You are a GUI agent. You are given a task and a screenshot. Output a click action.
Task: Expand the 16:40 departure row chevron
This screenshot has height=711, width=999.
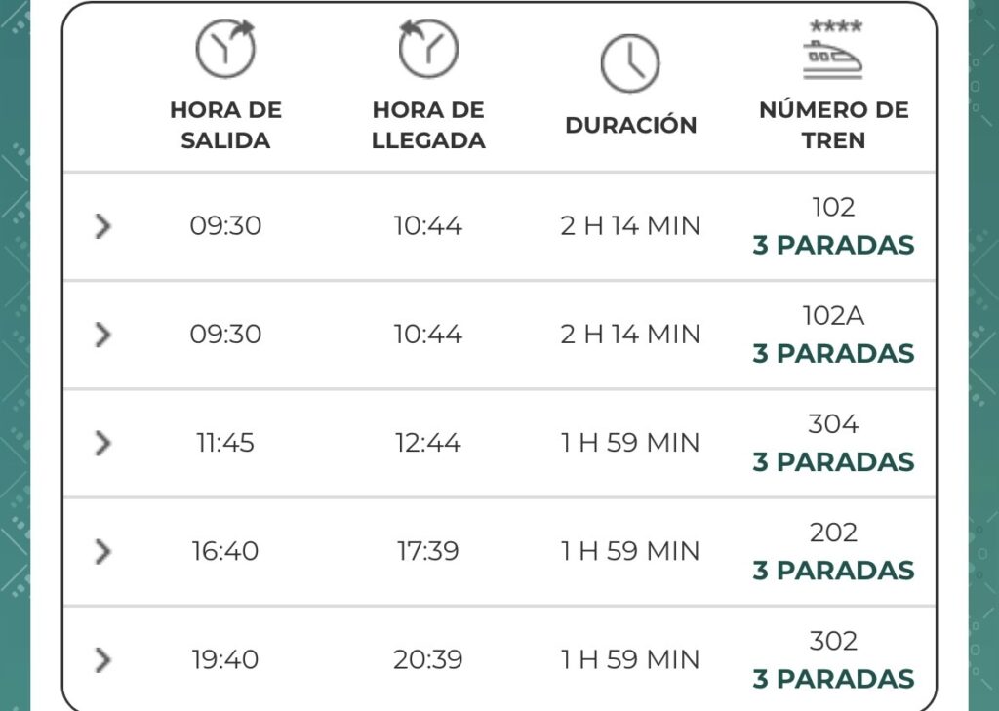pos(103,551)
